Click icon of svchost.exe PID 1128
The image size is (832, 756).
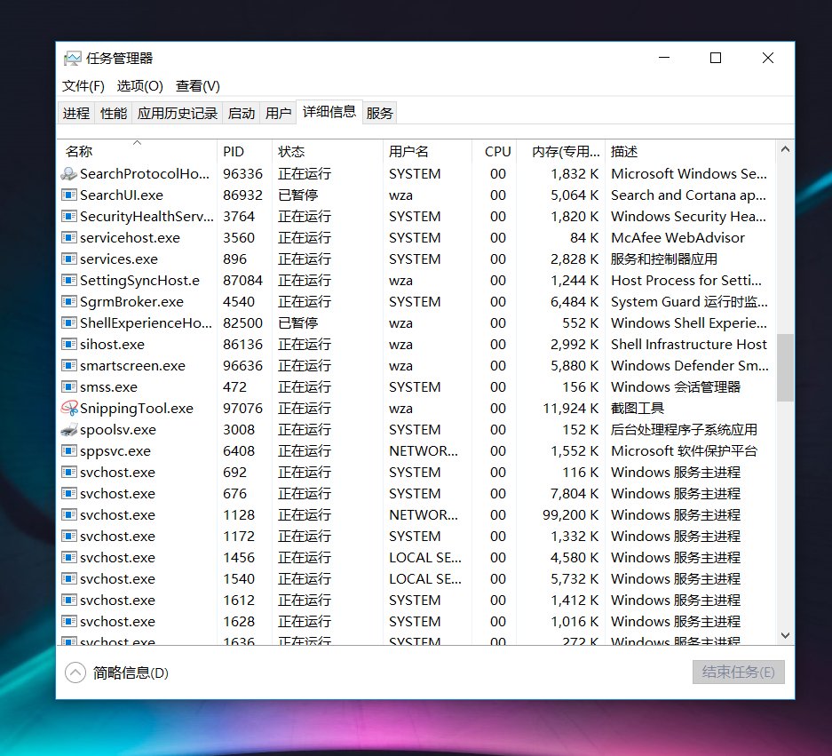click(x=69, y=514)
